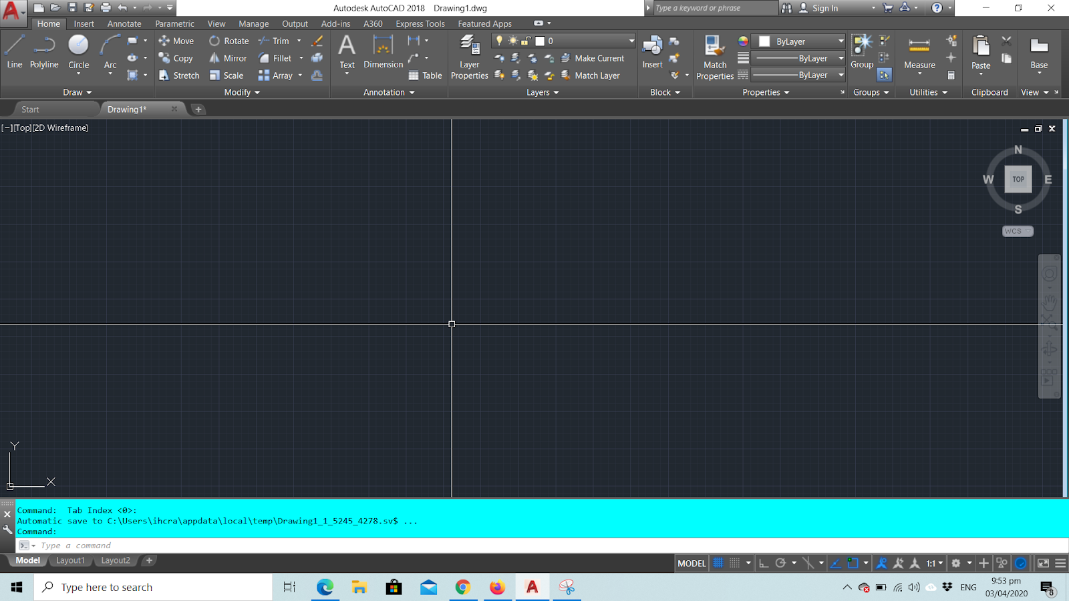Toggle annotation object visibility in status bar
This screenshot has height=601, width=1069.
point(881,563)
